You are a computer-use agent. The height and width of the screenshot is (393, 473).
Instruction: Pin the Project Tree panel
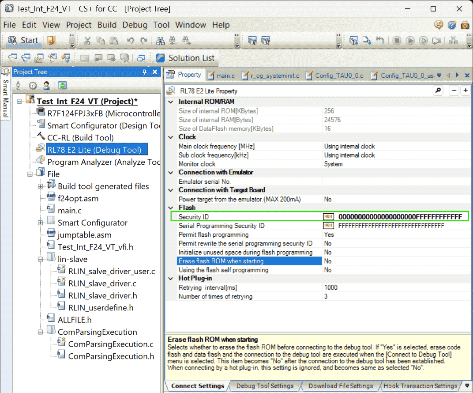click(x=144, y=72)
